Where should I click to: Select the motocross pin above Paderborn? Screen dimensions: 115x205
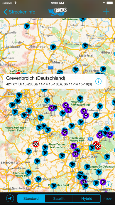(x=103, y=69)
